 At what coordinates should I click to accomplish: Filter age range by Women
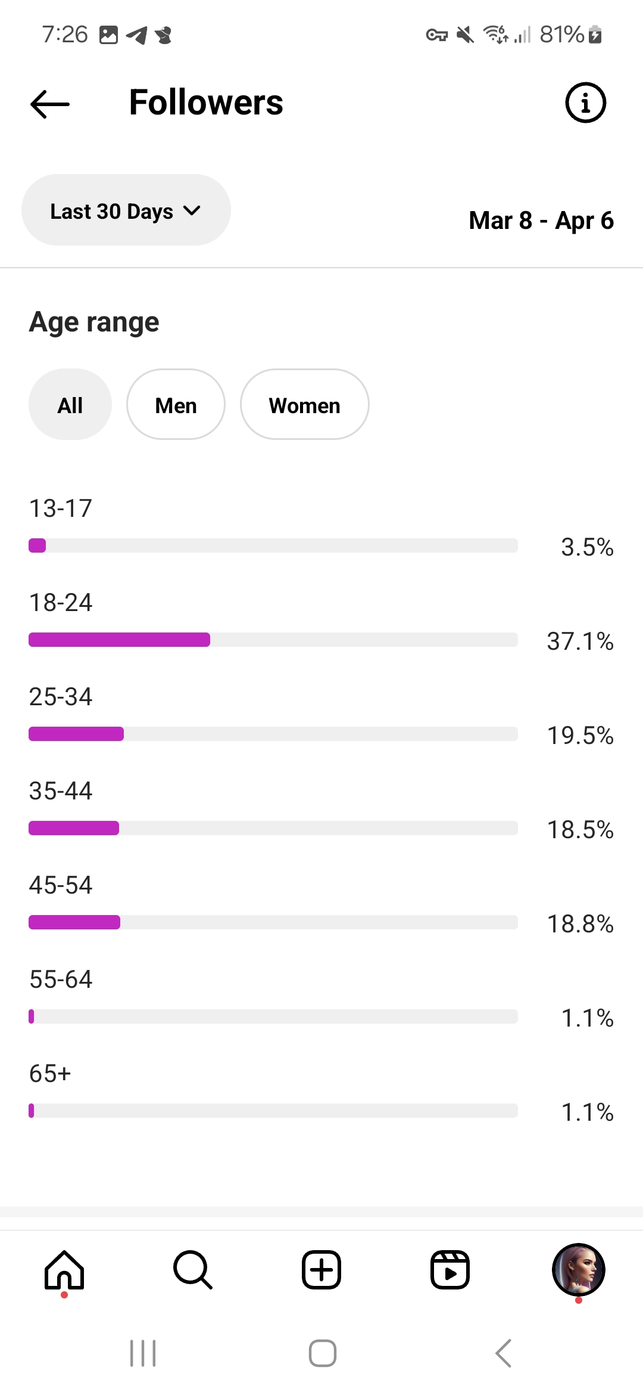click(304, 405)
